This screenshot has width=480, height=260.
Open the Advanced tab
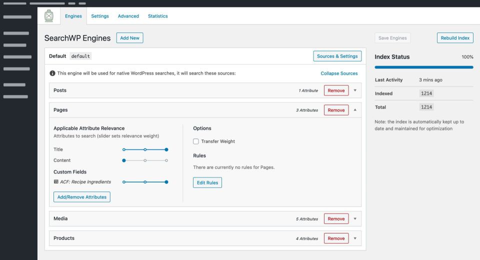click(128, 16)
